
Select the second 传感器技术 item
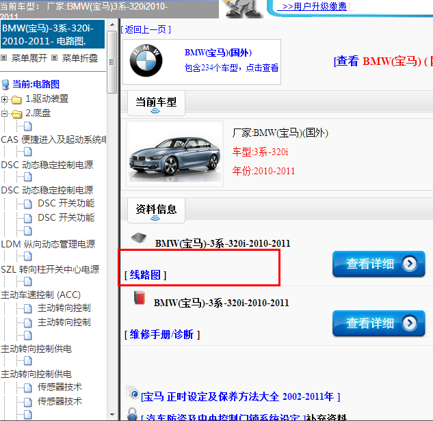coord(60,401)
